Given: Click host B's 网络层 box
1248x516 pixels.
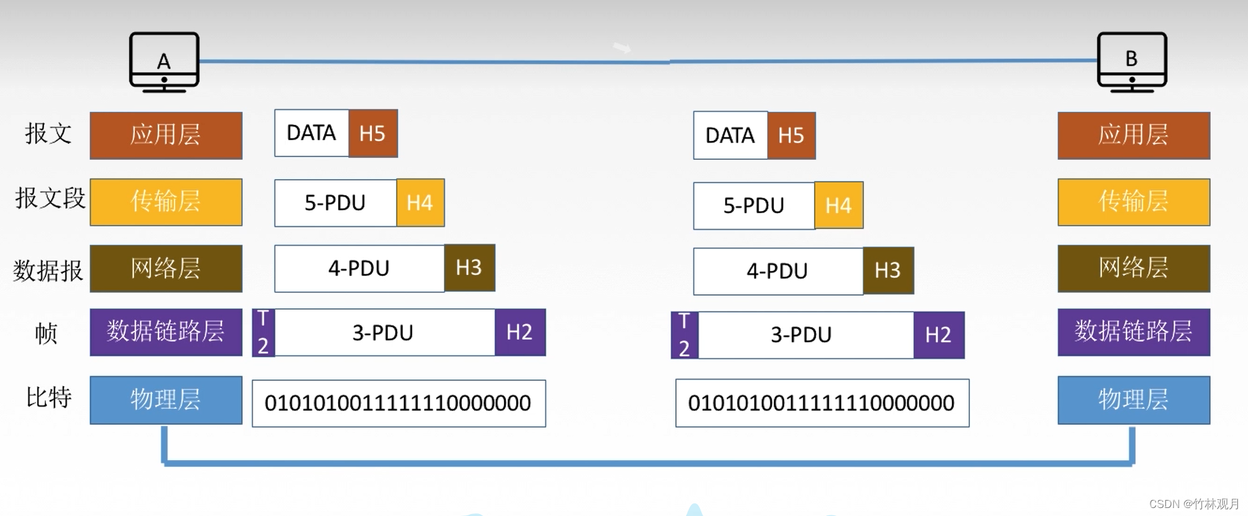Looking at the screenshot, I should pos(1134,268).
